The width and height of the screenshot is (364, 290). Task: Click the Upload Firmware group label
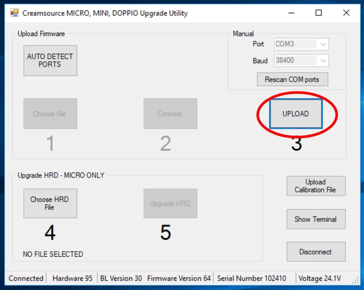tap(41, 34)
